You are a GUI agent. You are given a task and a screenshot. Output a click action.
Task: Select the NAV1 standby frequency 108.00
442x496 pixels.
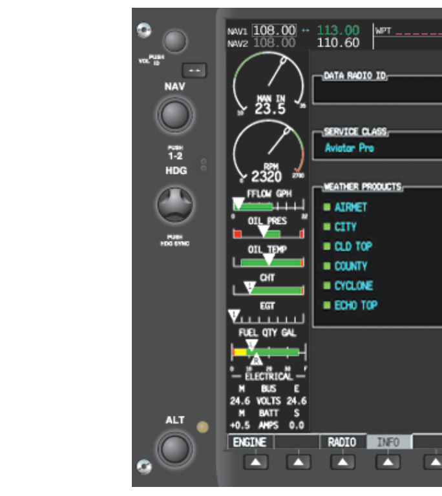[274, 30]
